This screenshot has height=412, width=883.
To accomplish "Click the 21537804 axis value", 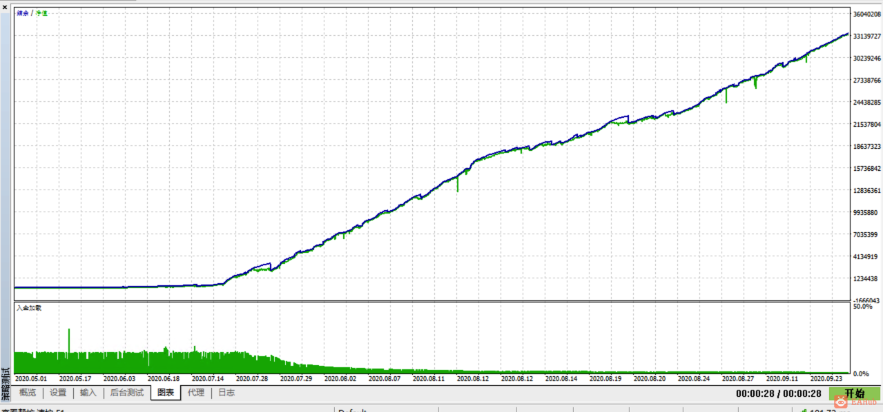I will (866, 124).
